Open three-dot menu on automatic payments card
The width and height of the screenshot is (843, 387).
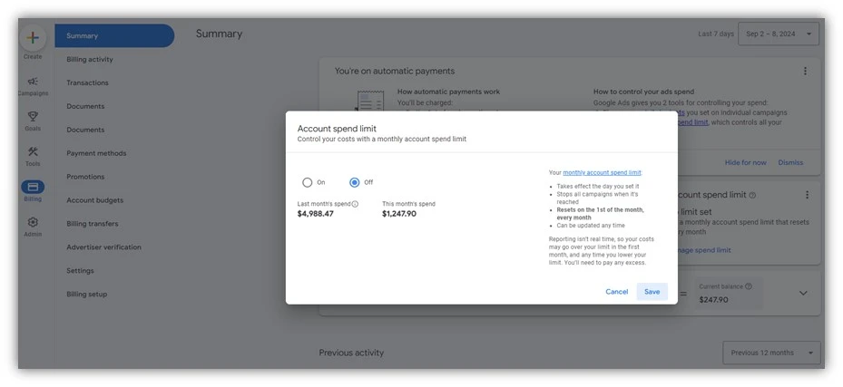pyautogui.click(x=805, y=72)
